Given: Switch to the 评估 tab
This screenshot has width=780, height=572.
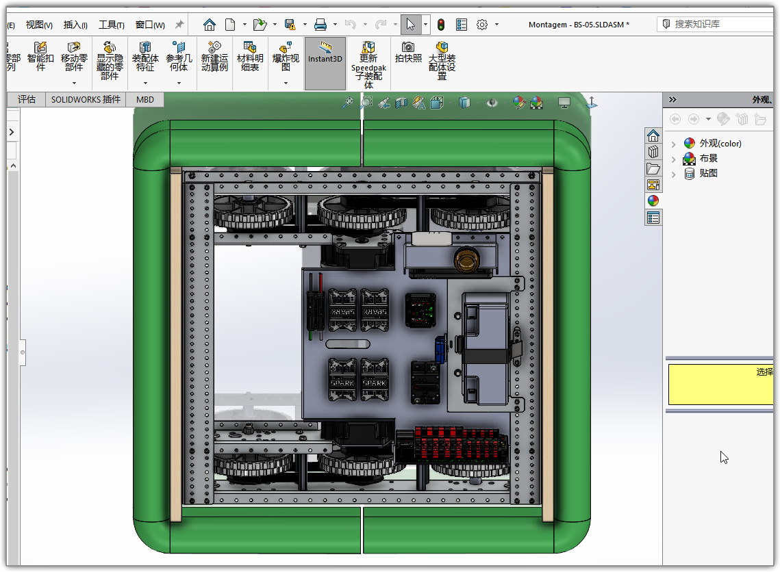Looking at the screenshot, I should (x=26, y=99).
